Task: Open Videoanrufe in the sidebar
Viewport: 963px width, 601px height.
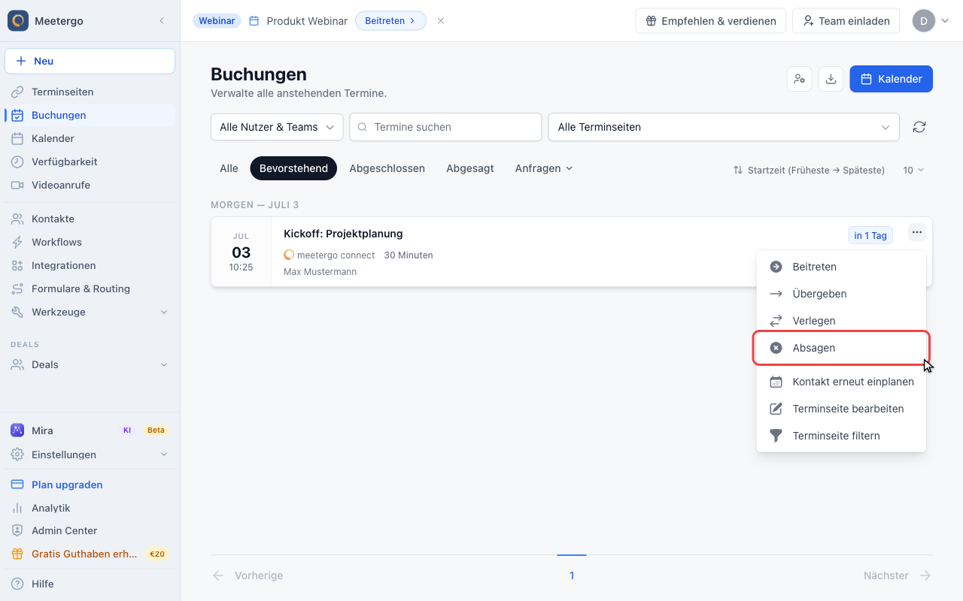Action: click(90, 185)
